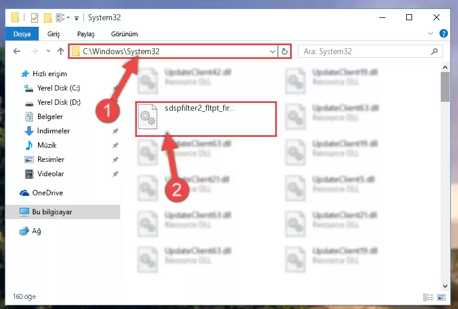Click the forward navigation arrow
The image size is (458, 309).
[34, 51]
